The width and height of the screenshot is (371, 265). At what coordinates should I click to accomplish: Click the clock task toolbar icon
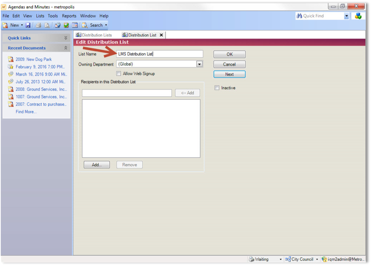click(58, 25)
